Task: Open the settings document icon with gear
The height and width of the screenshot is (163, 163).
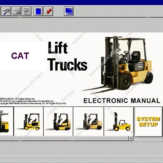Action: [x=26, y=11]
